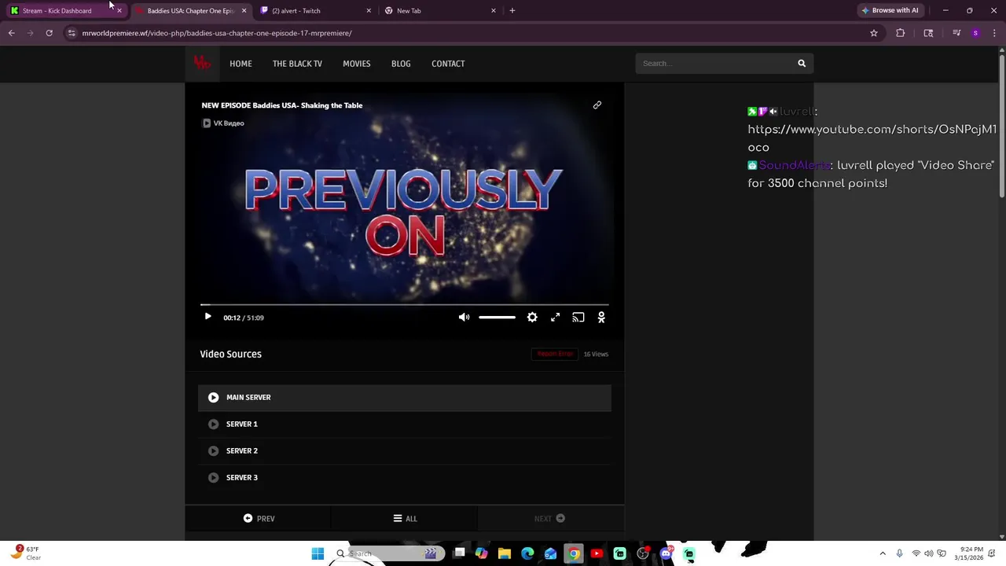Open video player settings gear
The height and width of the screenshot is (566, 1006).
(x=532, y=317)
